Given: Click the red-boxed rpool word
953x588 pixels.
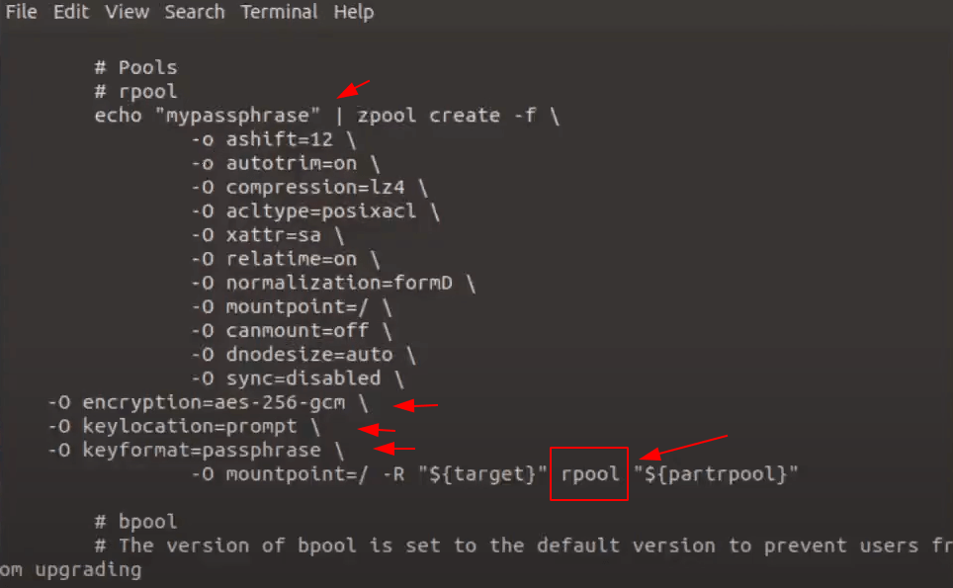Looking at the screenshot, I should (589, 473).
